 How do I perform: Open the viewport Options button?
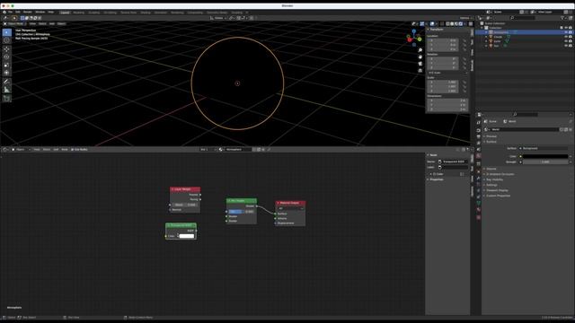tap(465, 18)
